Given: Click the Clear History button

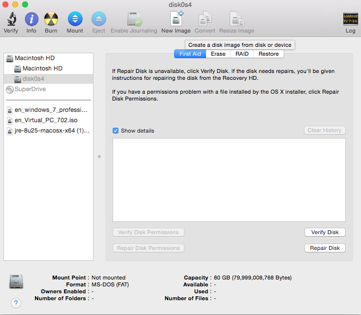Looking at the screenshot, I should coord(325,130).
